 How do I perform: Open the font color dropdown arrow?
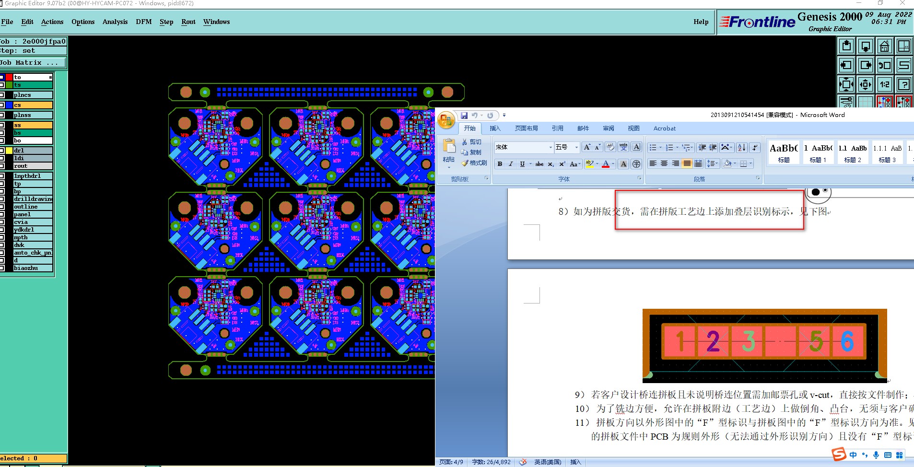point(613,164)
